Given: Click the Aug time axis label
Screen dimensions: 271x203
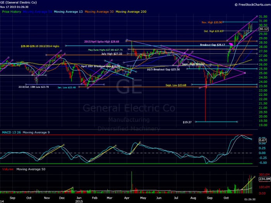Looking at the screenshot, I should click(193, 198).
